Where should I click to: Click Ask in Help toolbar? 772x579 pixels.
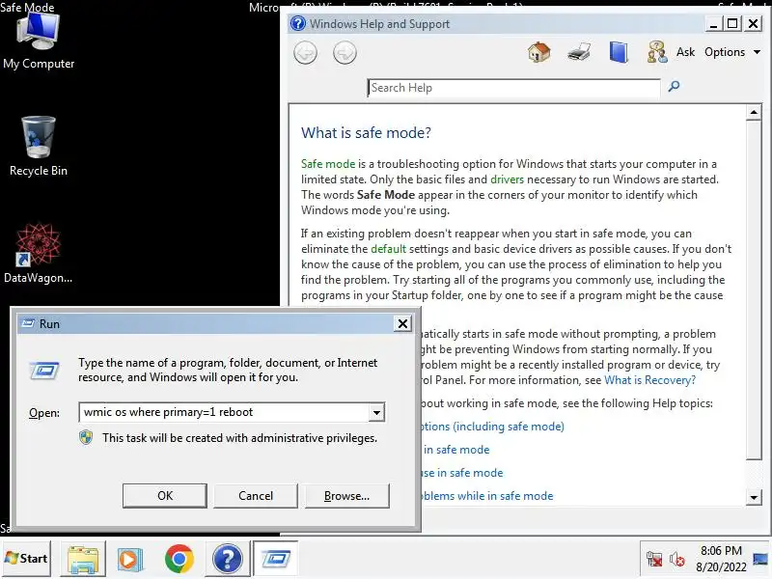(685, 52)
